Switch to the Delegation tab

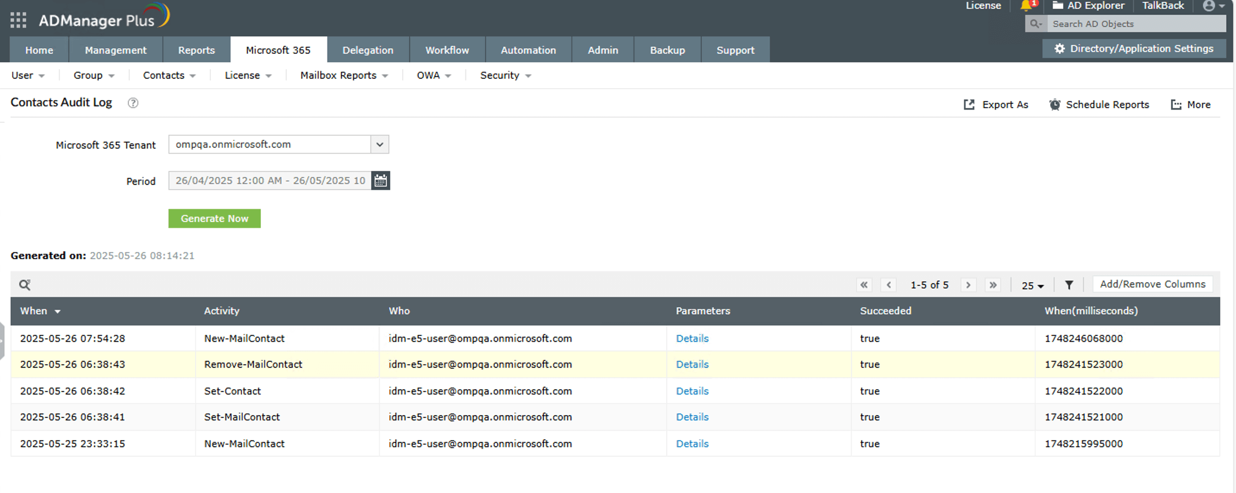(368, 50)
